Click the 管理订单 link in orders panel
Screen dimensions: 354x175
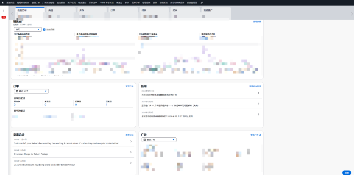click(x=129, y=86)
